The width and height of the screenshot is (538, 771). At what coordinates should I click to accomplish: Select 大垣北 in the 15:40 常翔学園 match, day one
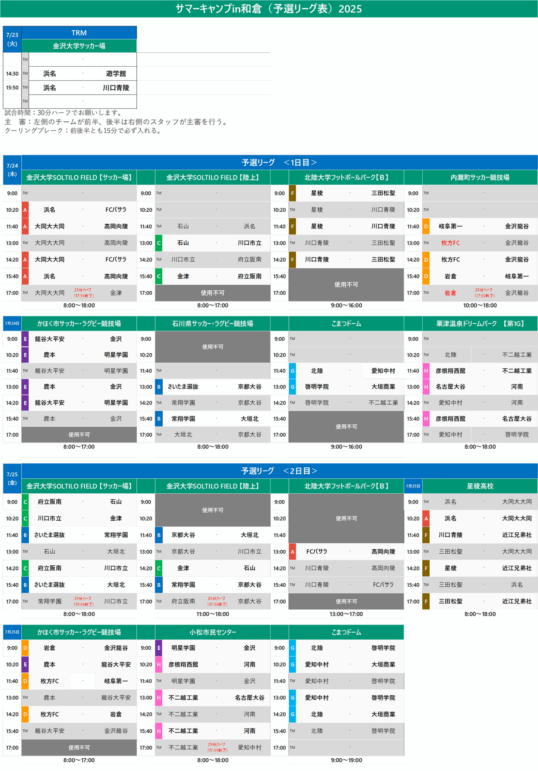click(x=249, y=419)
